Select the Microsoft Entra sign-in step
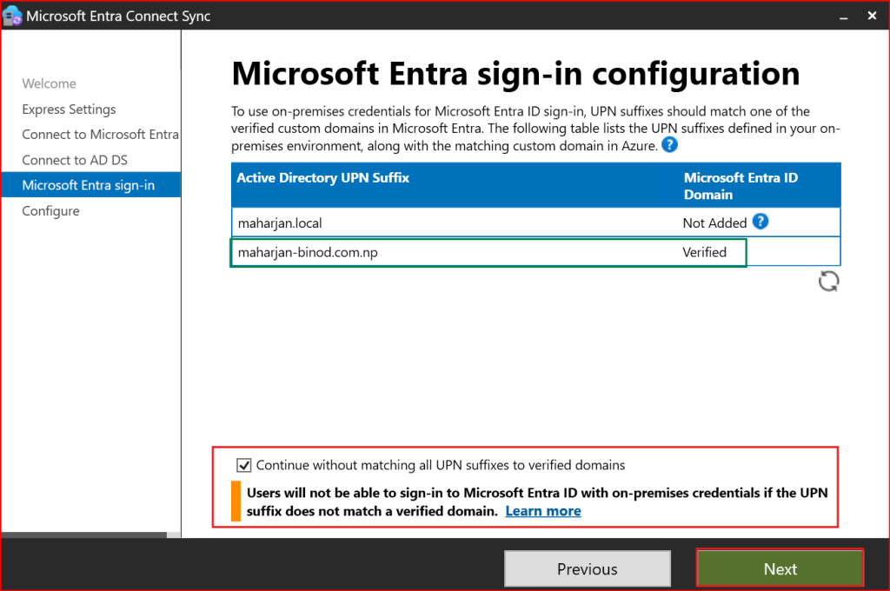 pos(88,185)
